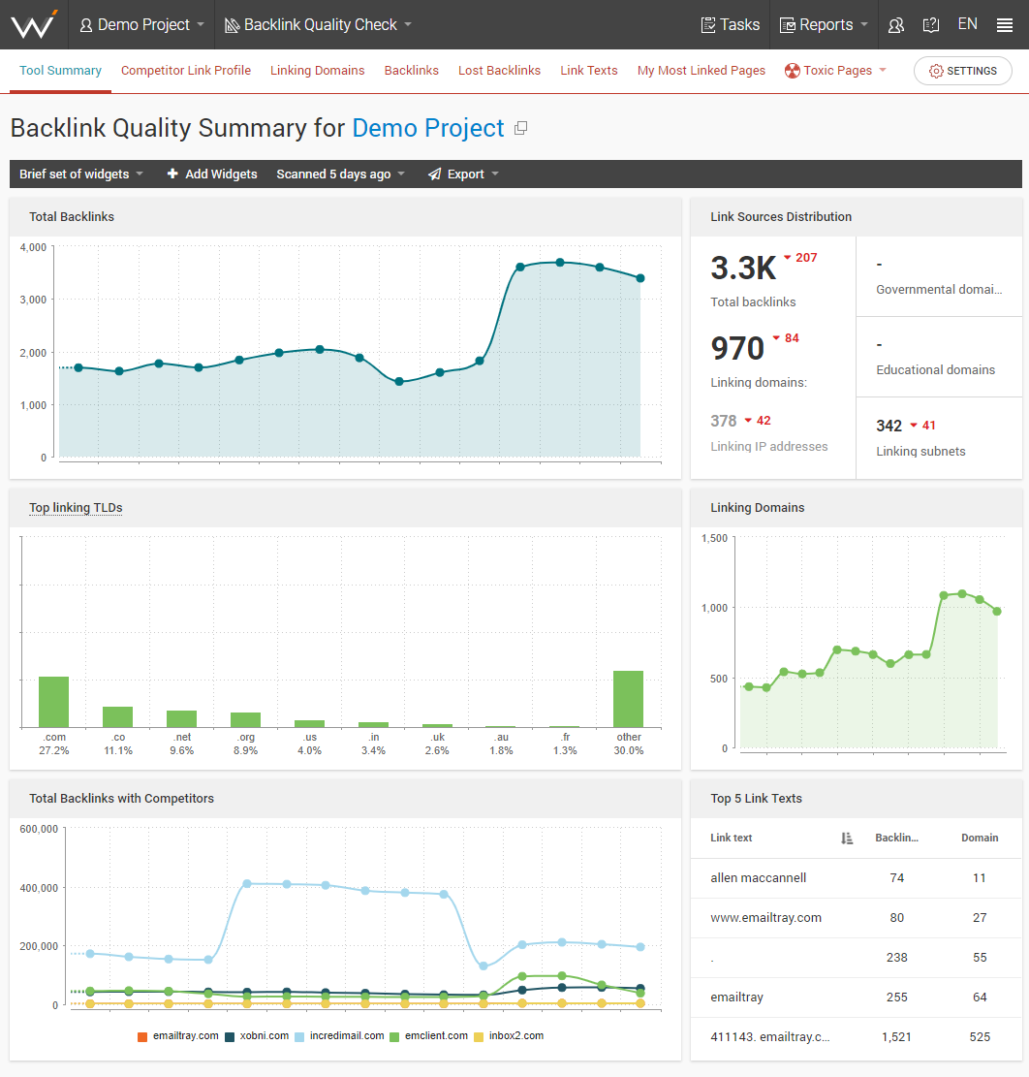Open the help book icon
Image resolution: width=1029 pixels, height=1077 pixels.
click(x=931, y=25)
